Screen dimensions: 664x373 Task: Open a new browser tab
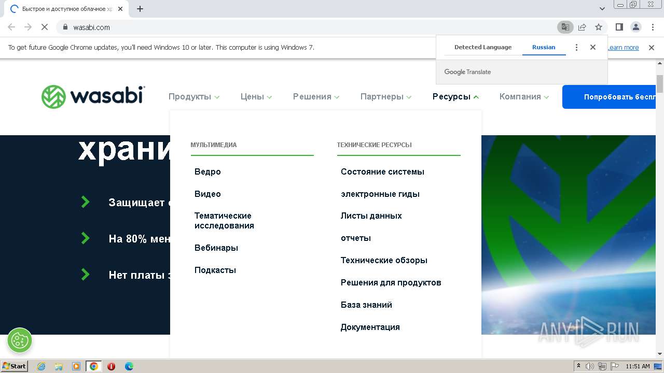point(140,9)
